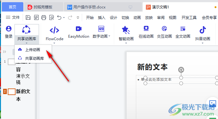The image size is (218, 119).
Task: Switch to the 会员专享 ribbon tab
Action: click(x=209, y=17)
